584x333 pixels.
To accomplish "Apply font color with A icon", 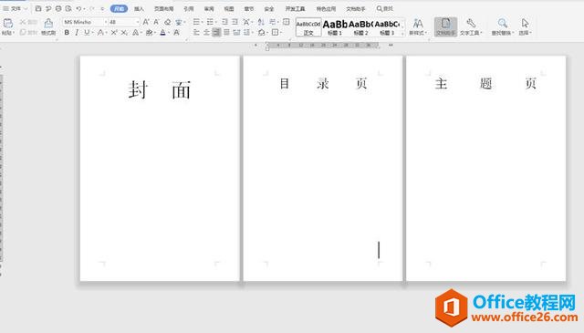I will coord(162,33).
